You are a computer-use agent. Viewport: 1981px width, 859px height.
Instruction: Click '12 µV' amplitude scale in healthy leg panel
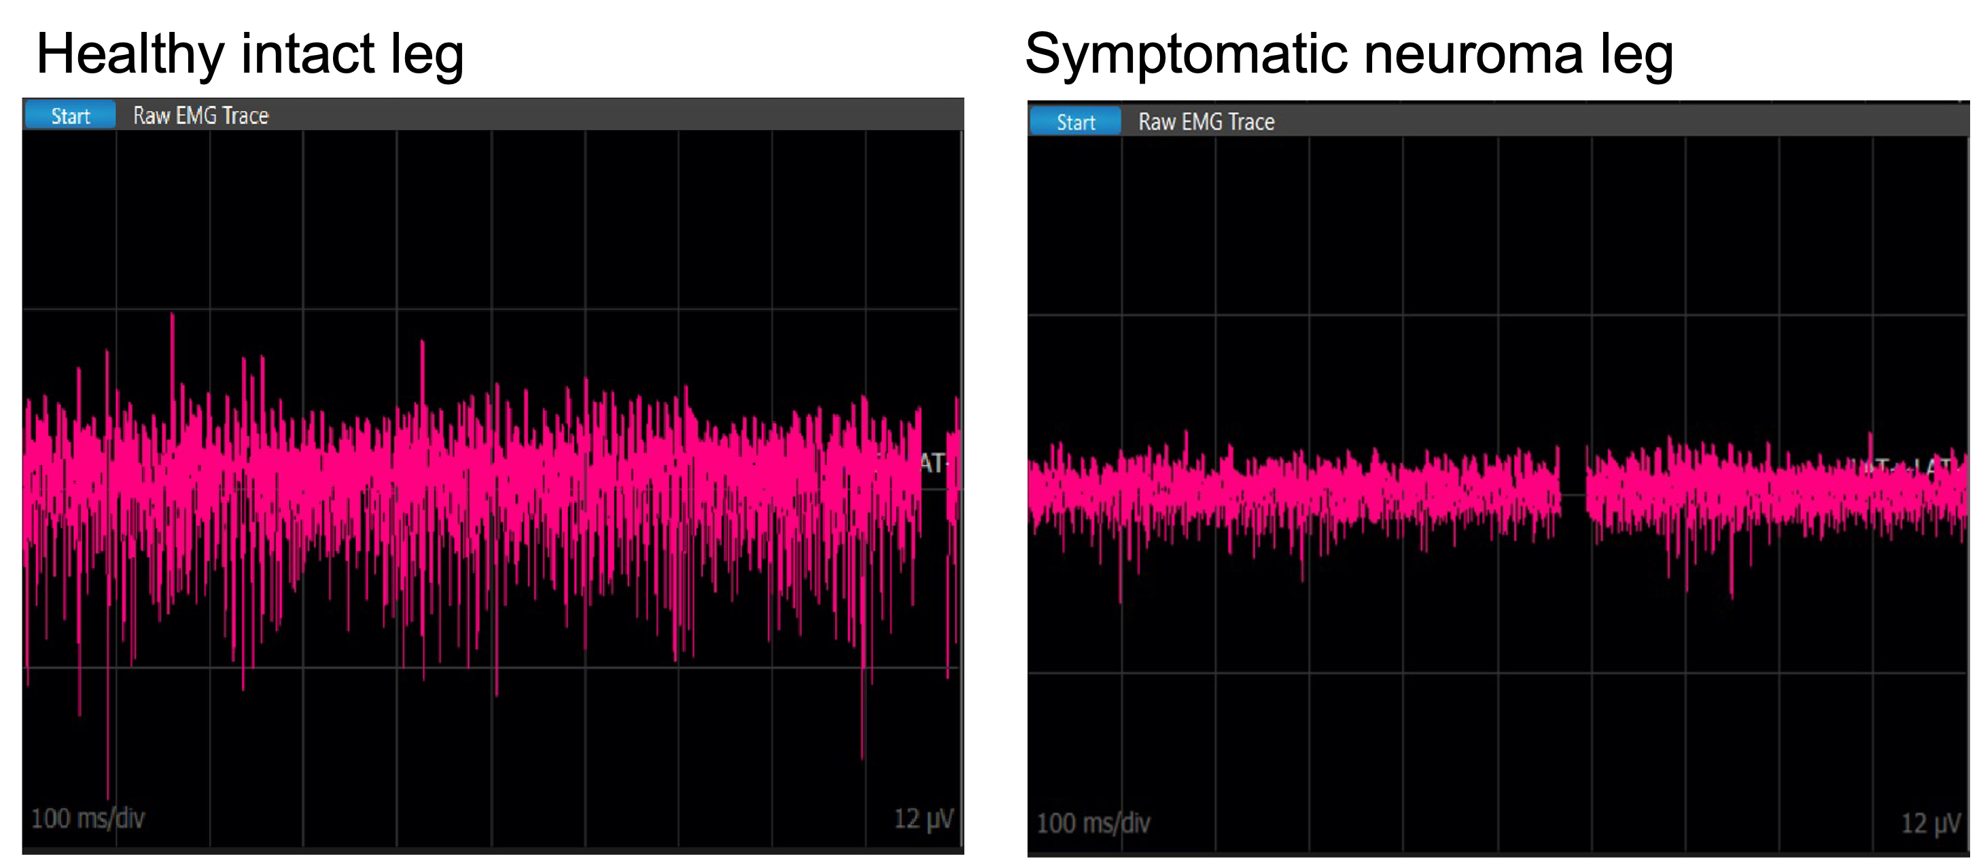point(923,818)
